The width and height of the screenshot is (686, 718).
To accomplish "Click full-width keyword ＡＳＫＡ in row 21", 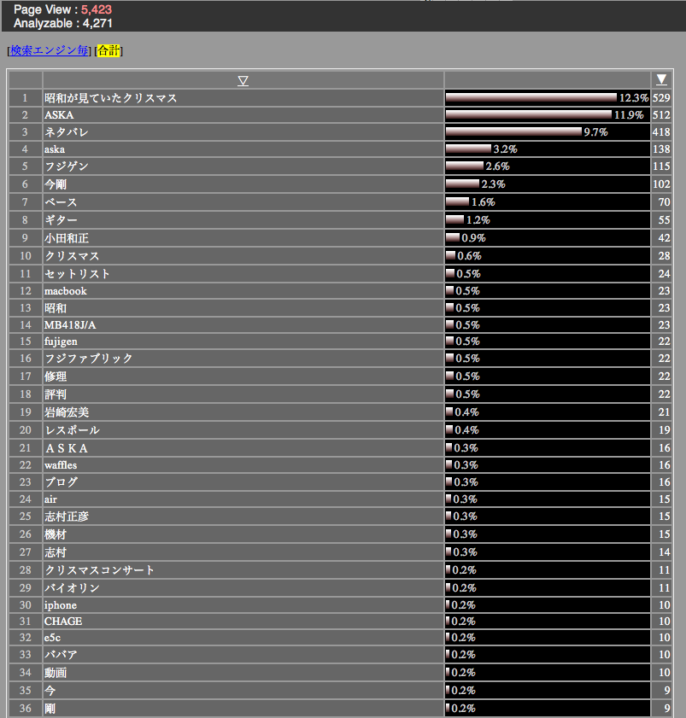I will [x=67, y=448].
